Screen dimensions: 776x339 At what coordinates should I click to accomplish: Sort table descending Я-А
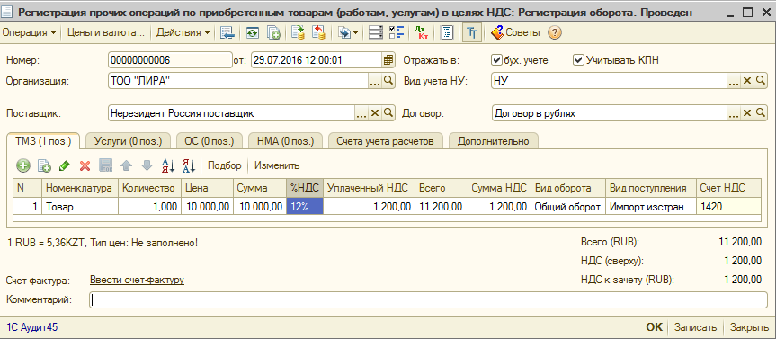(x=189, y=165)
